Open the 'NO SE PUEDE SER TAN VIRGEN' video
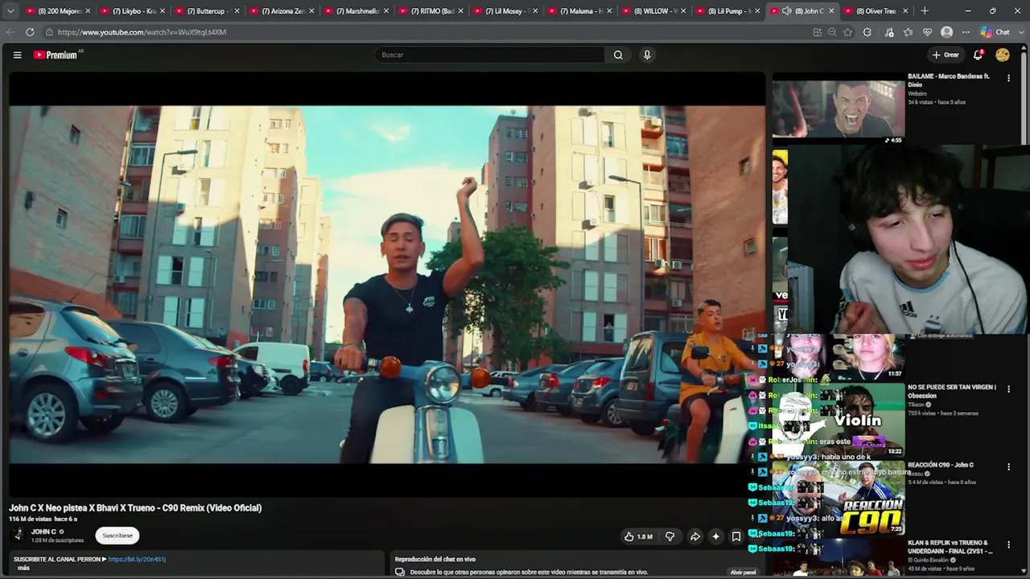 (952, 391)
